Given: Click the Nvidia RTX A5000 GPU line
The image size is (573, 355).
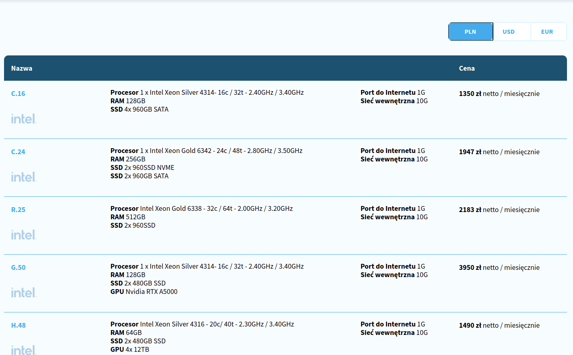Looking at the screenshot, I should pos(144,292).
